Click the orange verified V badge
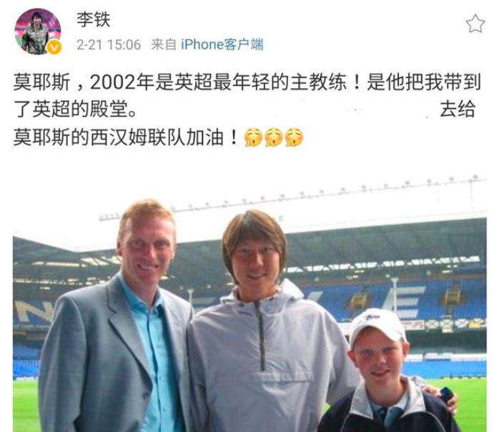 54,48
